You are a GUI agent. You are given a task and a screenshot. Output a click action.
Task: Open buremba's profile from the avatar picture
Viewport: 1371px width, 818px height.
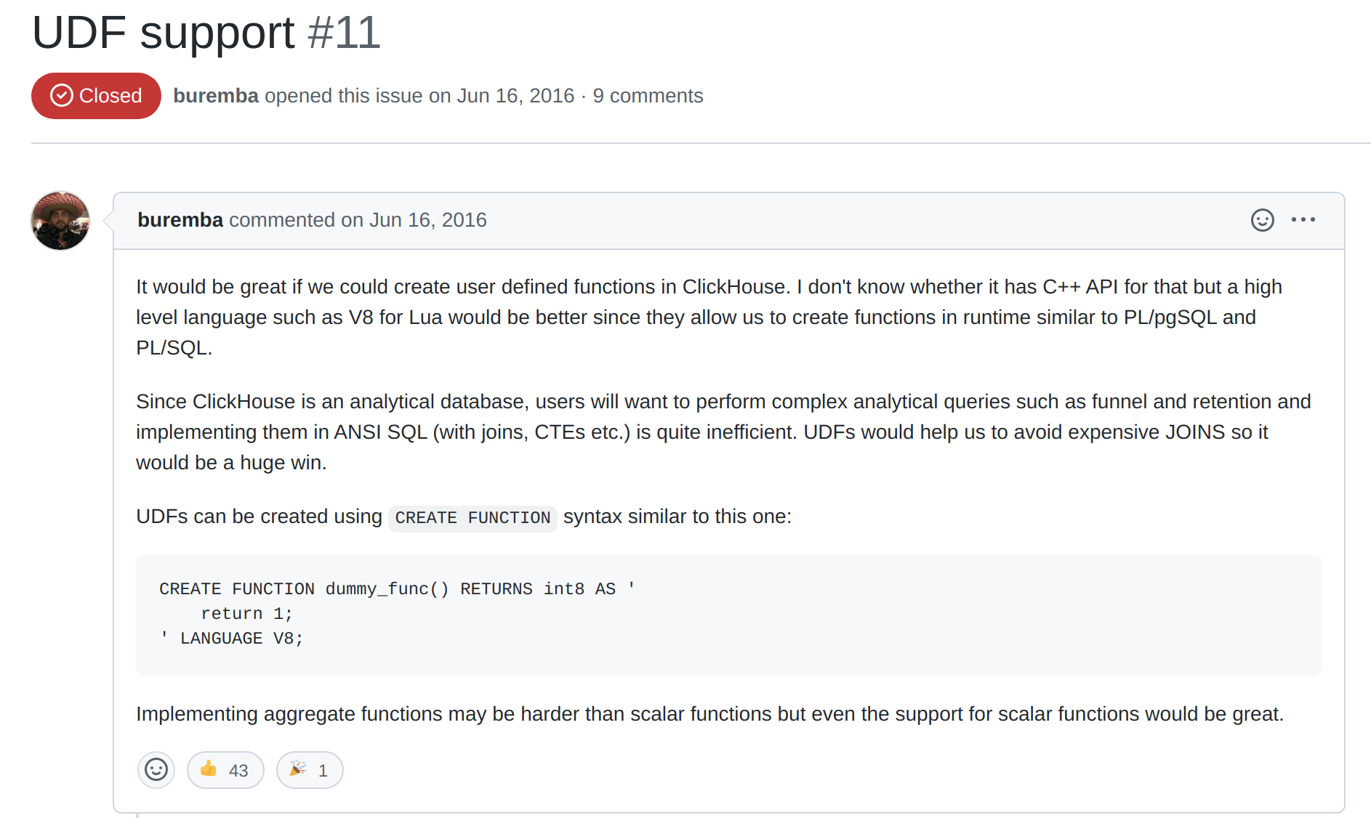point(60,221)
